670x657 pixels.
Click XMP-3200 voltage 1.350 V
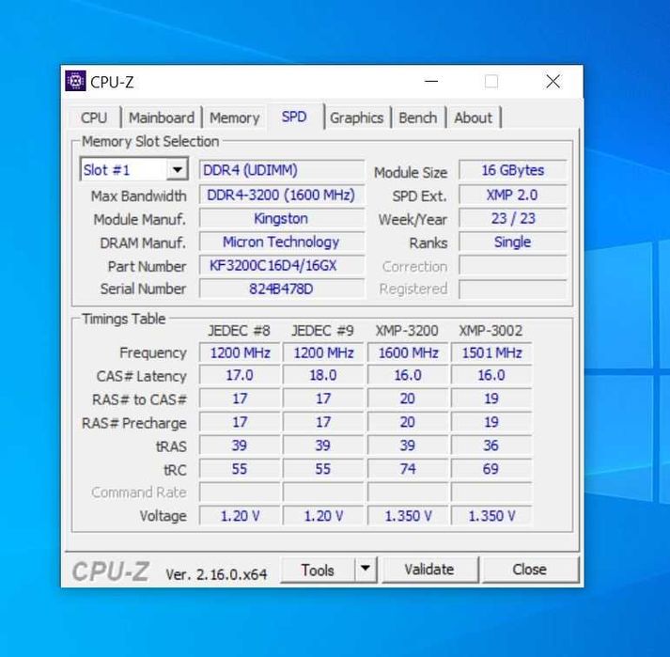(x=408, y=516)
